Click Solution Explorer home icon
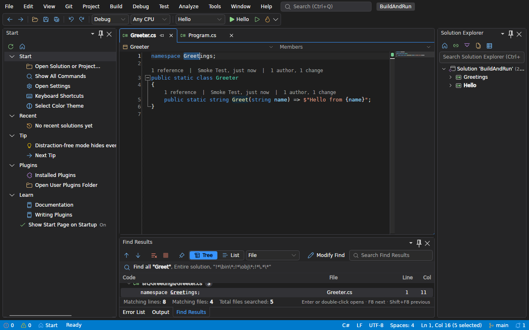 tap(445, 46)
